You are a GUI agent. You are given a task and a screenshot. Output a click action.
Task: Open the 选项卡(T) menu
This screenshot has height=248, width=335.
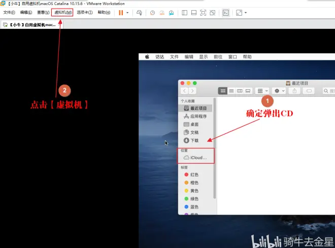[x=85, y=13]
